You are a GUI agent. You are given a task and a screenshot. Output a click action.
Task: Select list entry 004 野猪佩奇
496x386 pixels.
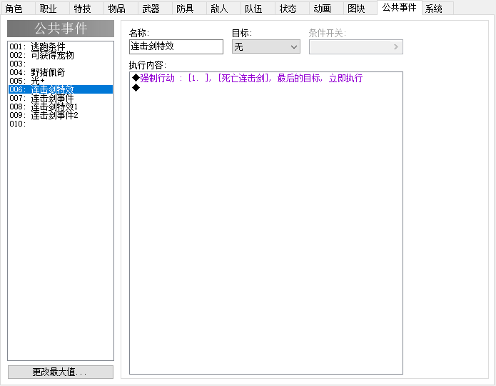tap(61, 72)
